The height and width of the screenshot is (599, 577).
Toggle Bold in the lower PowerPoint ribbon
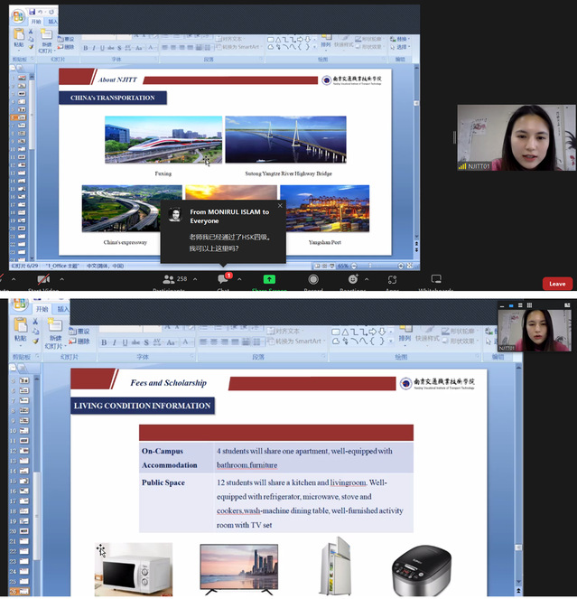coord(104,342)
